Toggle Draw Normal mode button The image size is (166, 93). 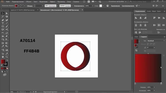click(2, 72)
